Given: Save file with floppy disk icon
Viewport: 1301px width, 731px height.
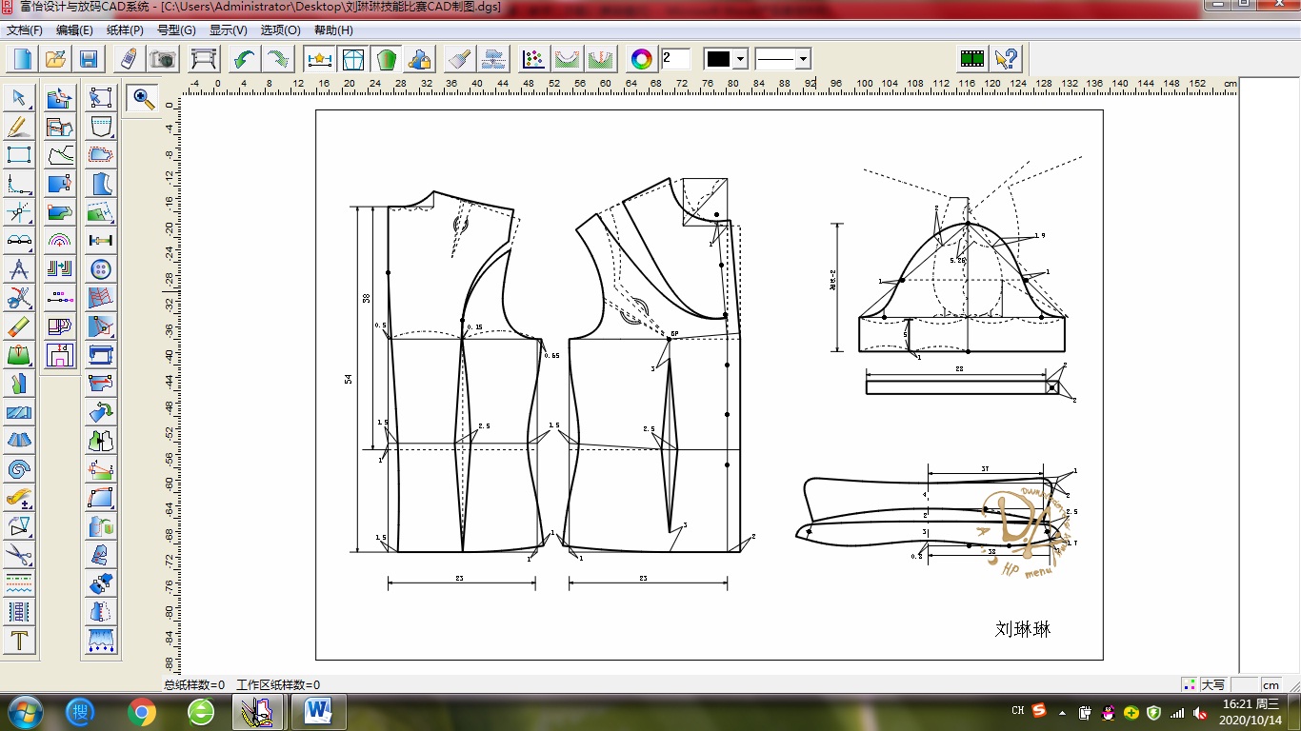Looking at the screenshot, I should click(89, 59).
